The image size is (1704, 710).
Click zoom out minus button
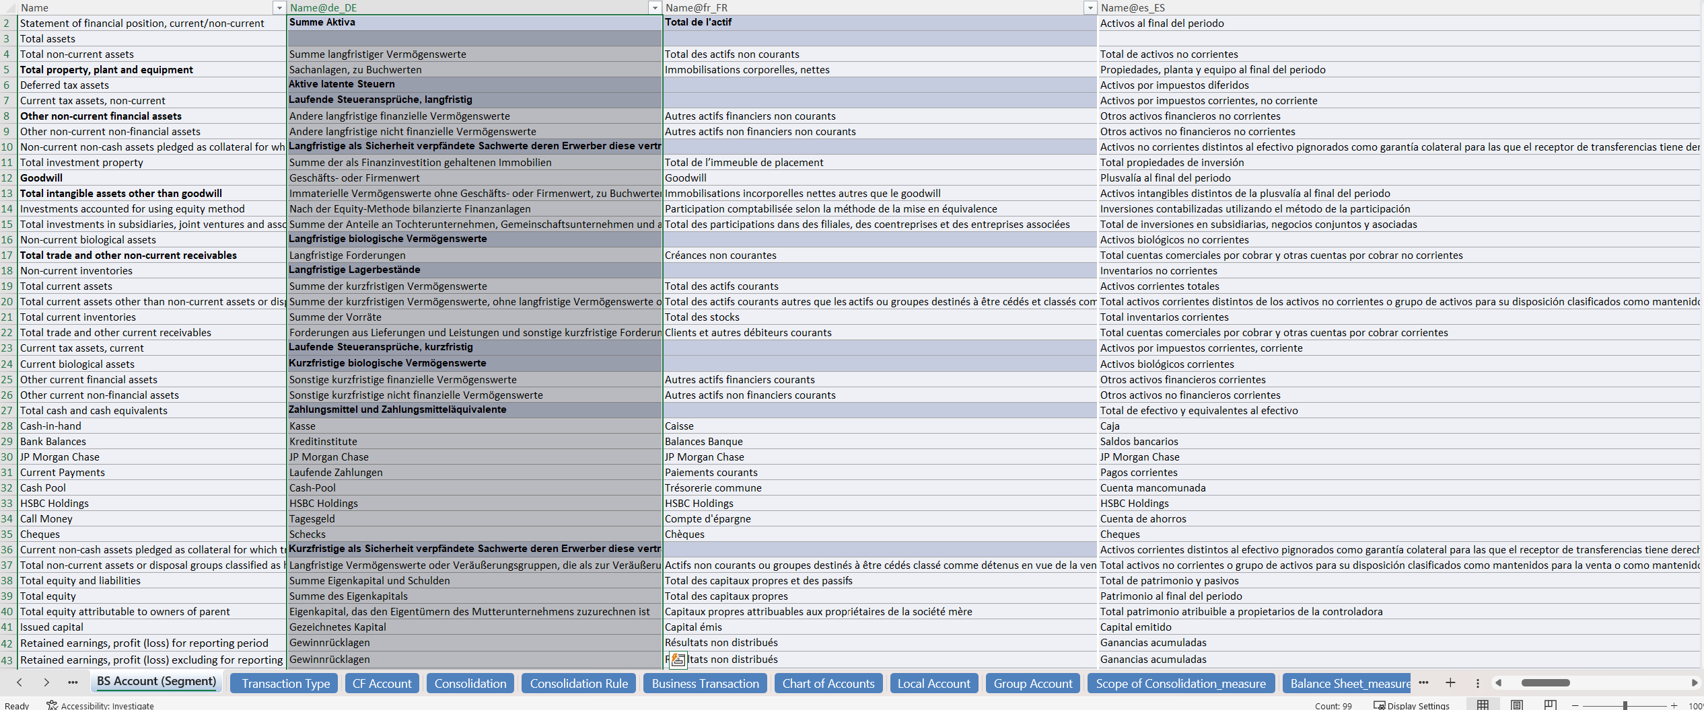(1575, 705)
